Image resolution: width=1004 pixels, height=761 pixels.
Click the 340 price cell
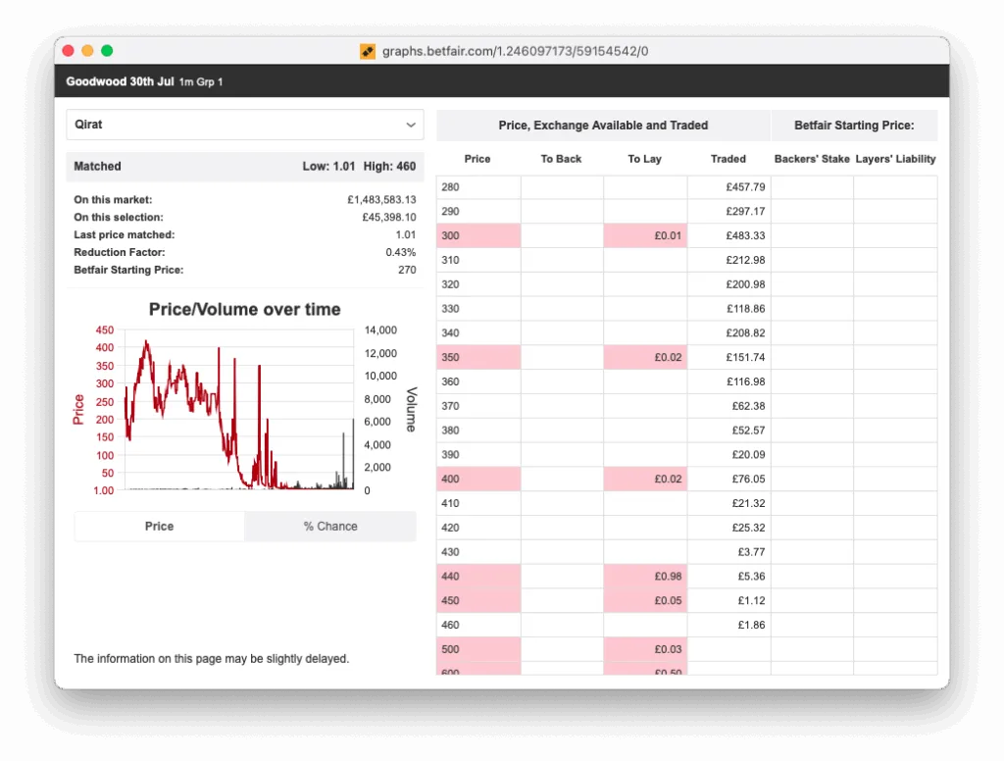point(478,333)
